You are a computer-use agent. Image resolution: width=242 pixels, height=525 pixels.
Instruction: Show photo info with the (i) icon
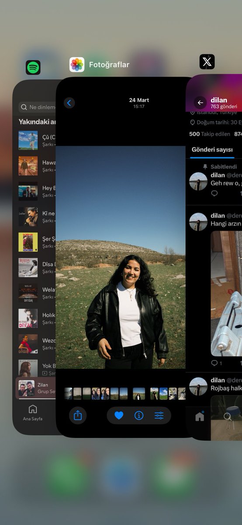click(x=139, y=416)
